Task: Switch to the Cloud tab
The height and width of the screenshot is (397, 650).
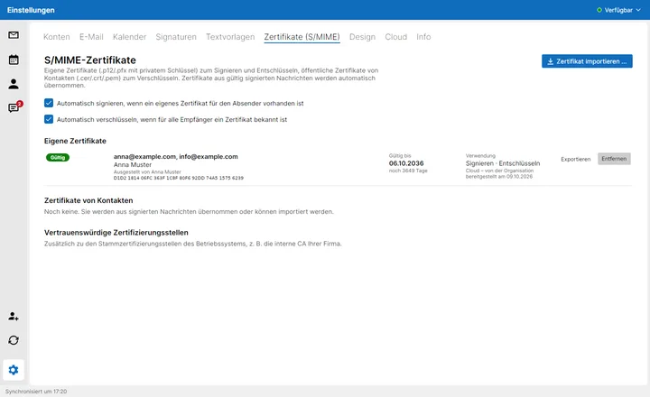Action: point(396,37)
